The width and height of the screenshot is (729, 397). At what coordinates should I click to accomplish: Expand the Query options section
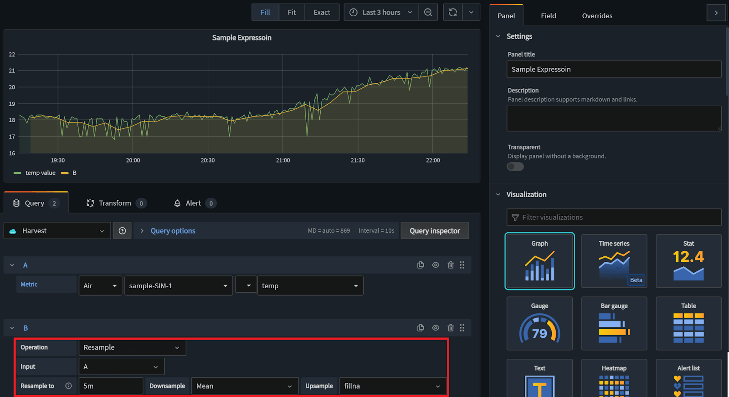point(173,231)
